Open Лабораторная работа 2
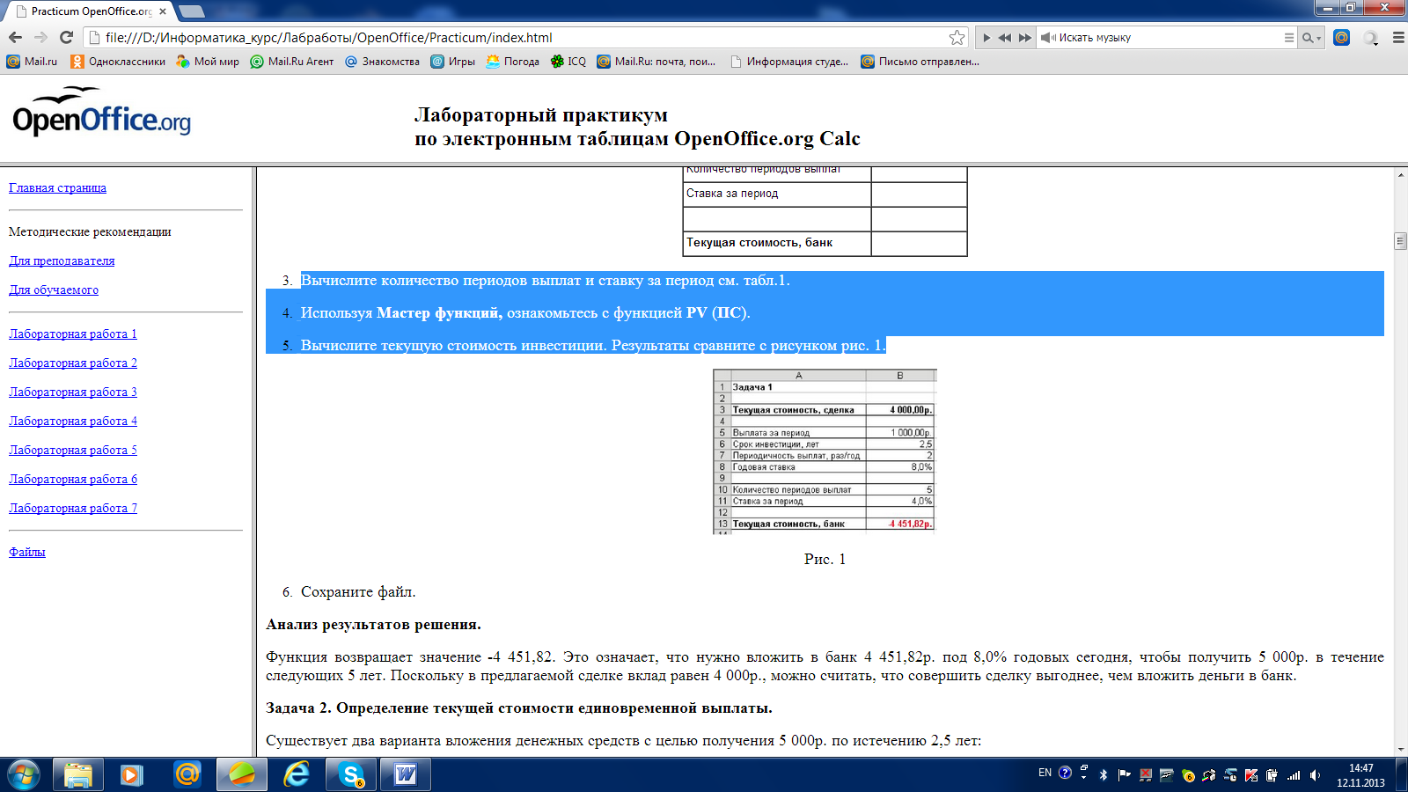1408x792 pixels. 73,363
